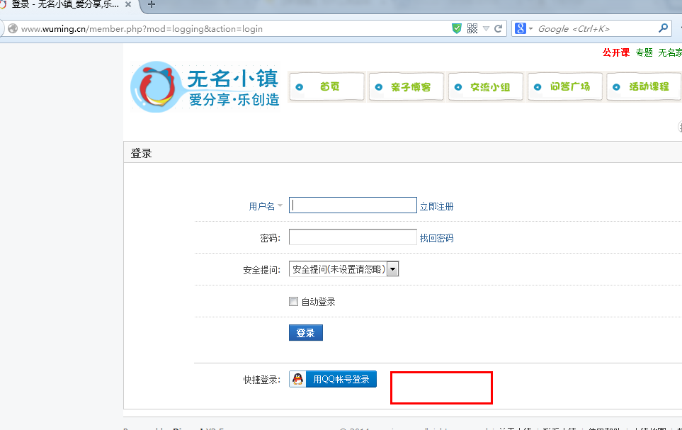Reload the page with the refresh icon

[499, 29]
